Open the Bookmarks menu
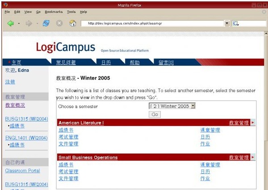This screenshot has height=190, width=268. 54,12
